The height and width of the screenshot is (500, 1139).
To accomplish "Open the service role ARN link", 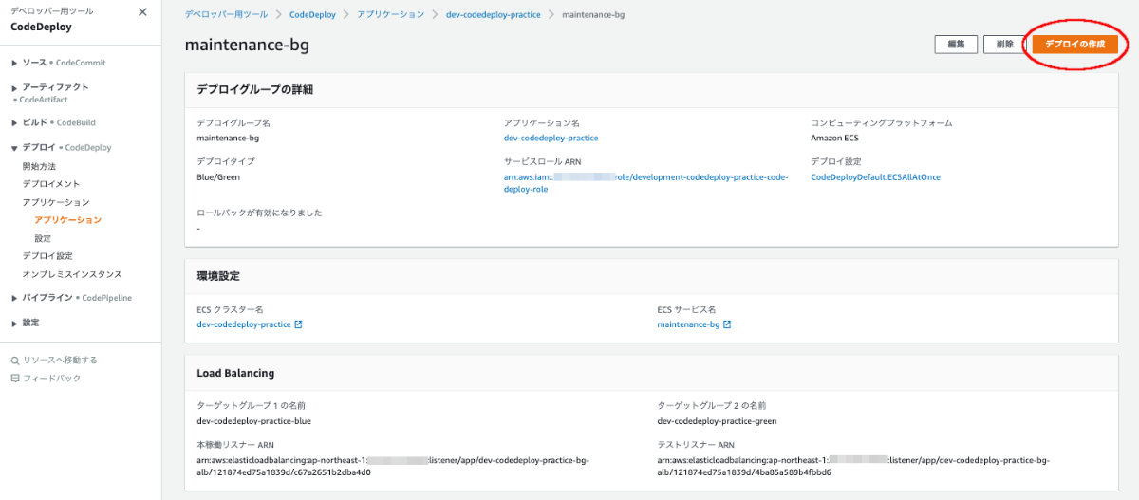I will point(645,183).
